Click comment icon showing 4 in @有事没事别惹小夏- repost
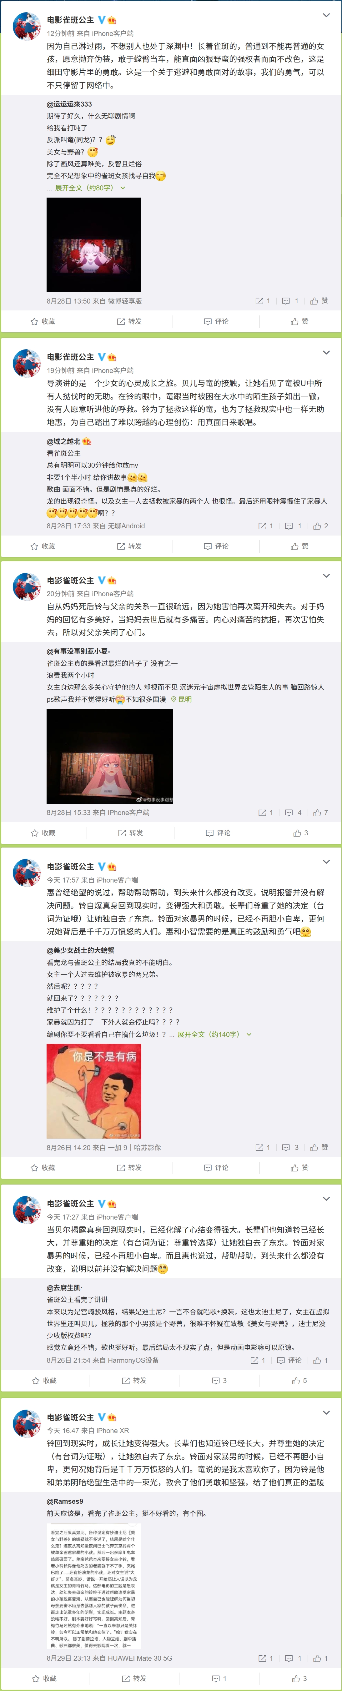This screenshot has height=1691, width=342. coord(293,813)
